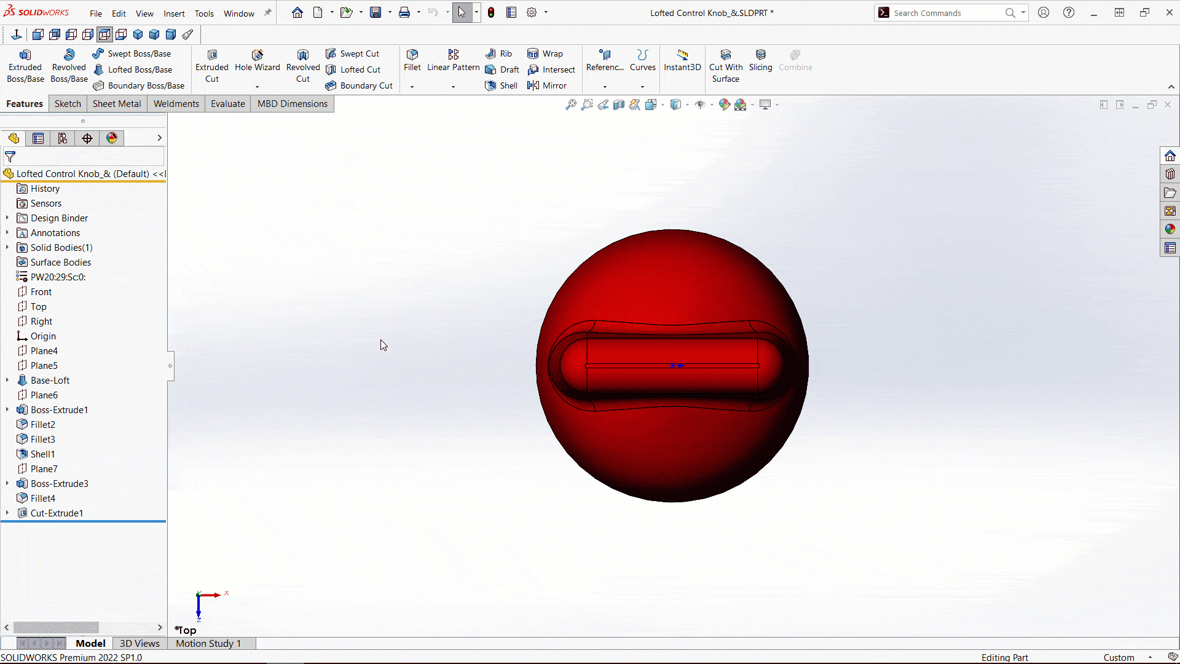Apply the Fillet tool
Screen dimensions: 1180x664
pyautogui.click(x=412, y=61)
